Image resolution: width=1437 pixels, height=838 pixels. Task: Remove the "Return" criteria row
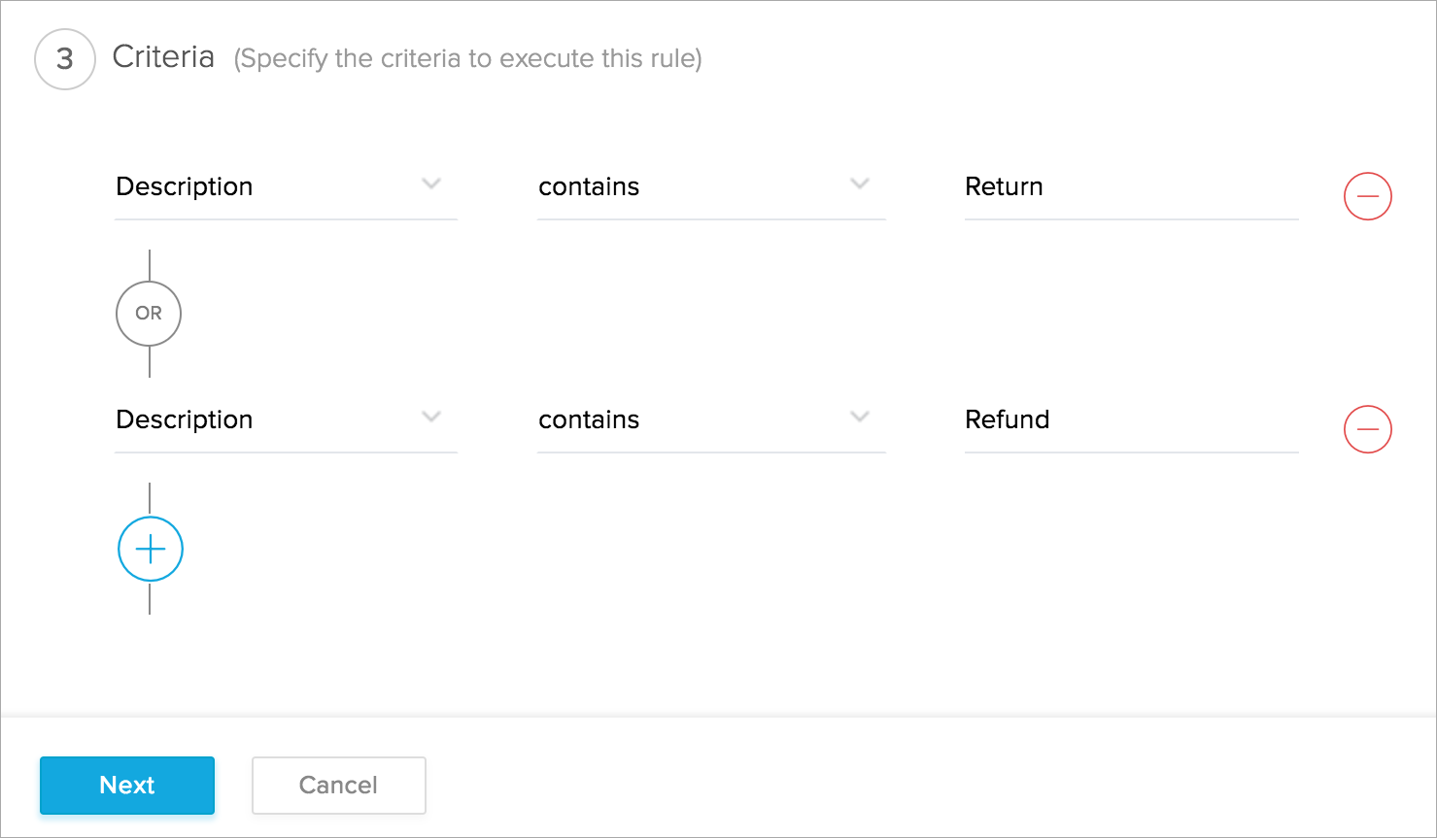[x=1367, y=196]
